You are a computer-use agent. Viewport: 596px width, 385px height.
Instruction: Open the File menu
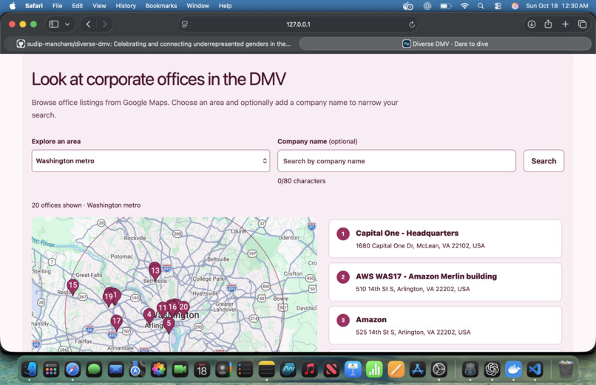pyautogui.click(x=58, y=6)
